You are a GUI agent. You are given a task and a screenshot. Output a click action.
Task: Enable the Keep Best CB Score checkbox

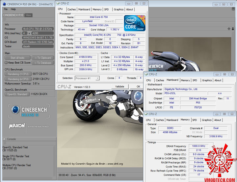click(6, 63)
